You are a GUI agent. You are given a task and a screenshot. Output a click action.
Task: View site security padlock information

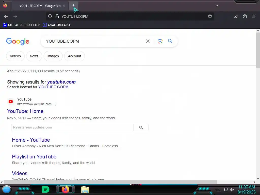[57, 17]
